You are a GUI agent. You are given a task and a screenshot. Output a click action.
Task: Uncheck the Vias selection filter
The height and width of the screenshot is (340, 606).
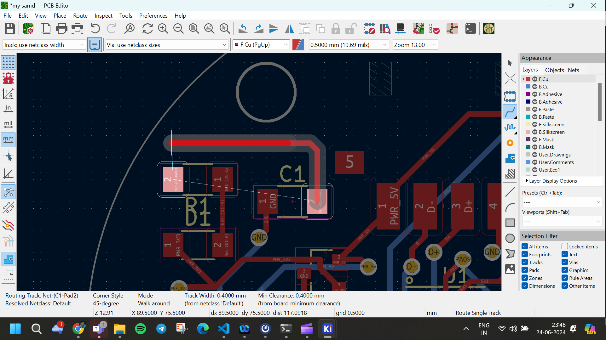point(565,262)
